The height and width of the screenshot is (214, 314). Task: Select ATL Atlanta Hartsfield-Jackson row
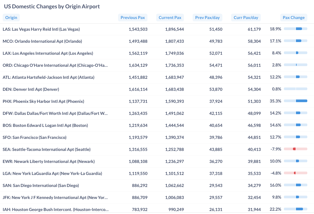(48, 77)
